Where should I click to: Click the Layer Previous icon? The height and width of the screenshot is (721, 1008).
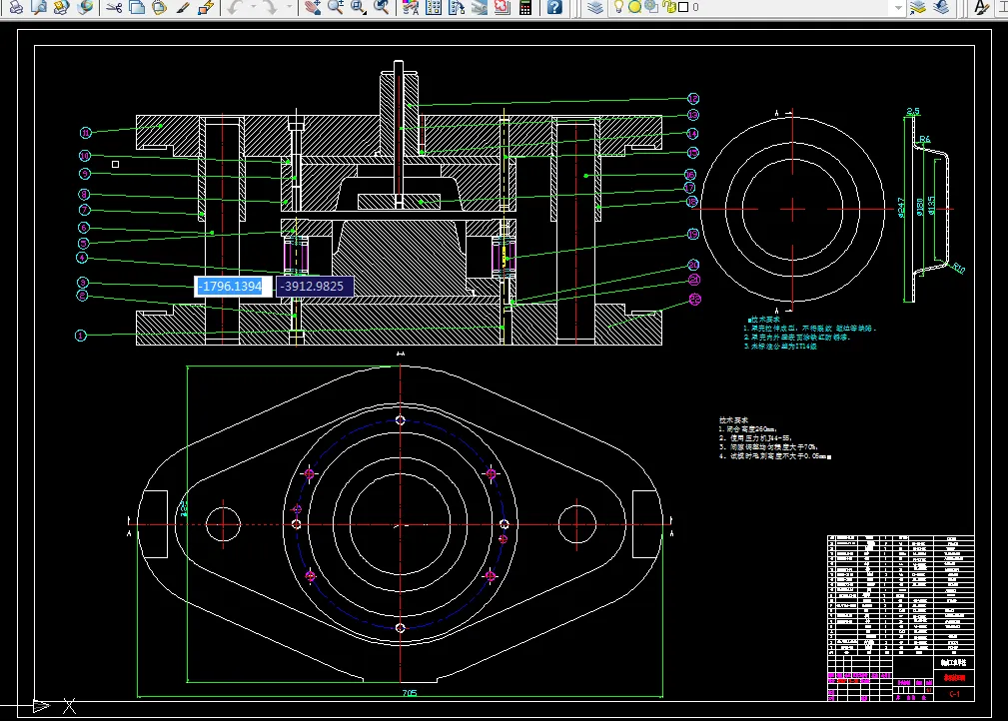(x=942, y=7)
